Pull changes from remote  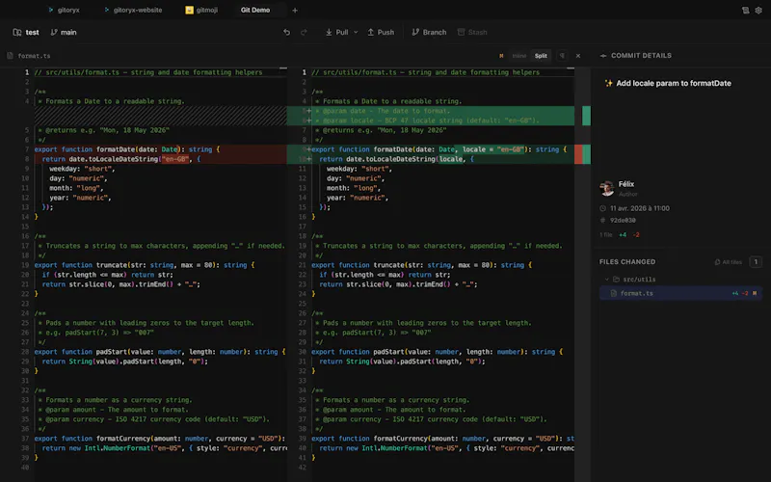pyautogui.click(x=336, y=33)
